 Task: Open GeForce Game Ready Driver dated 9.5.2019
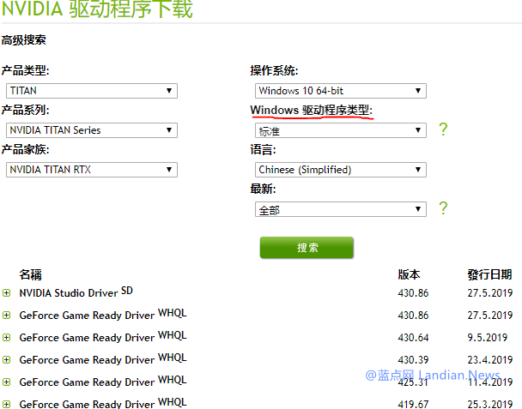[x=87, y=338]
